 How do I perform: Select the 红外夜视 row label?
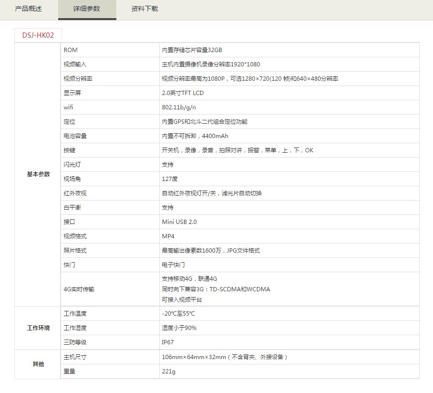pos(75,193)
